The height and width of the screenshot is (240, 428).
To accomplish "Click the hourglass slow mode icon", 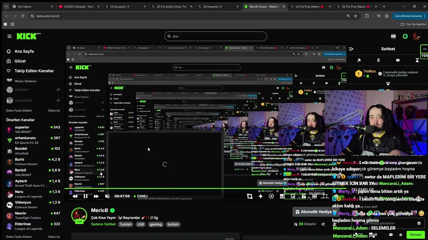I will click(417, 60).
